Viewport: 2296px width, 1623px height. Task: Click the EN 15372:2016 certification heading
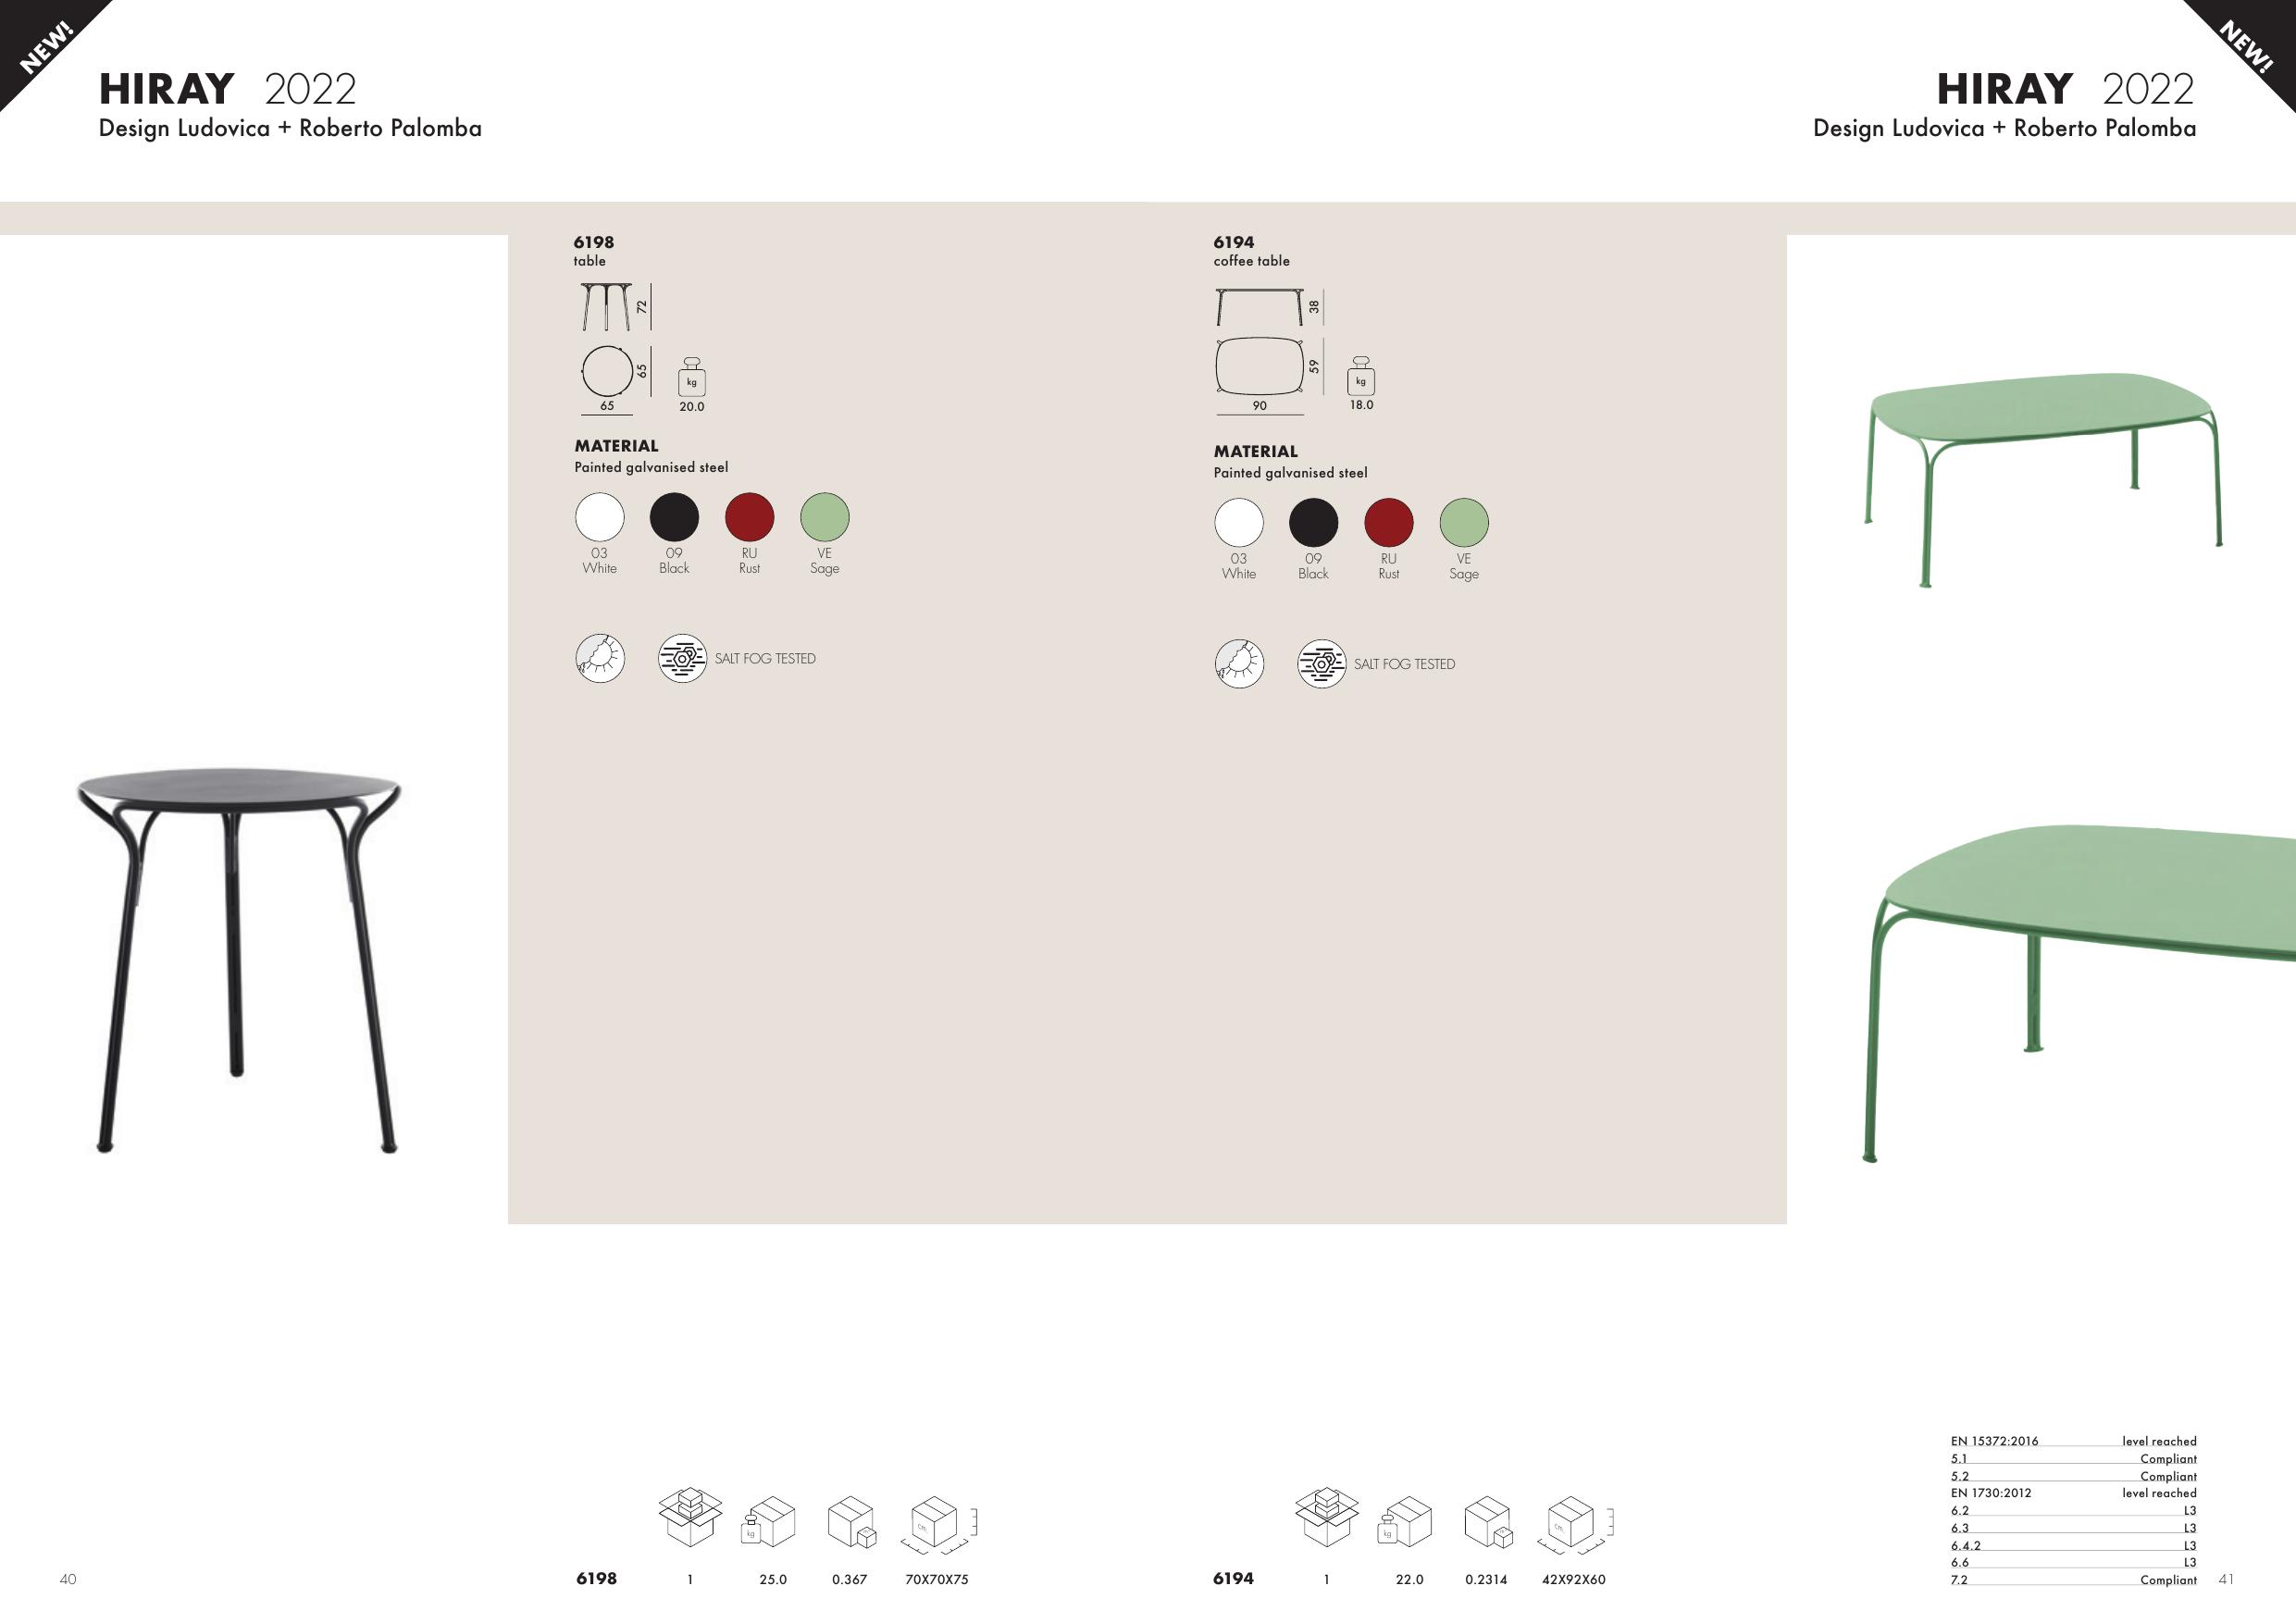click(x=1994, y=1441)
